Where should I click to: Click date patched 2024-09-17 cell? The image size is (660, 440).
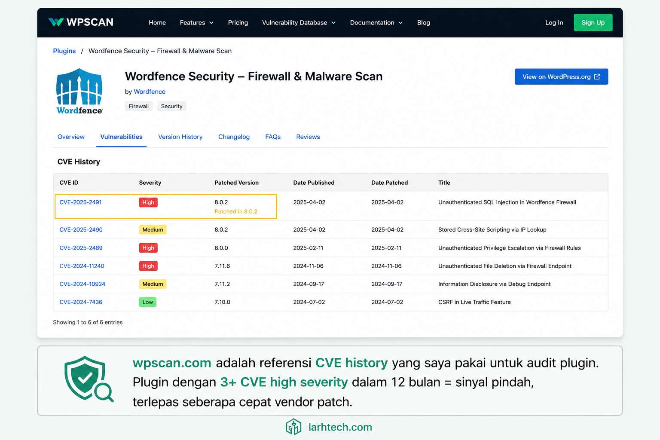387,284
